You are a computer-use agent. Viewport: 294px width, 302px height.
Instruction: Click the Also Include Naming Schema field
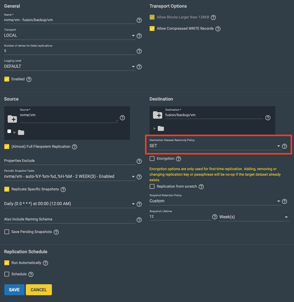pos(70,220)
